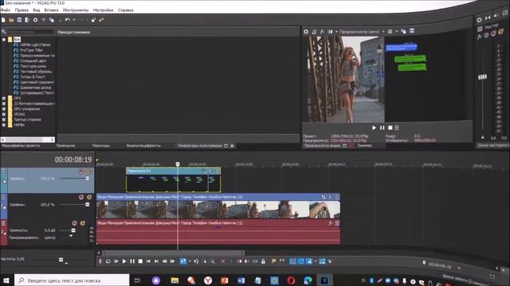The height and width of the screenshot is (286, 510).
Task: Open the menu on the red audio clip
Action: point(337,223)
